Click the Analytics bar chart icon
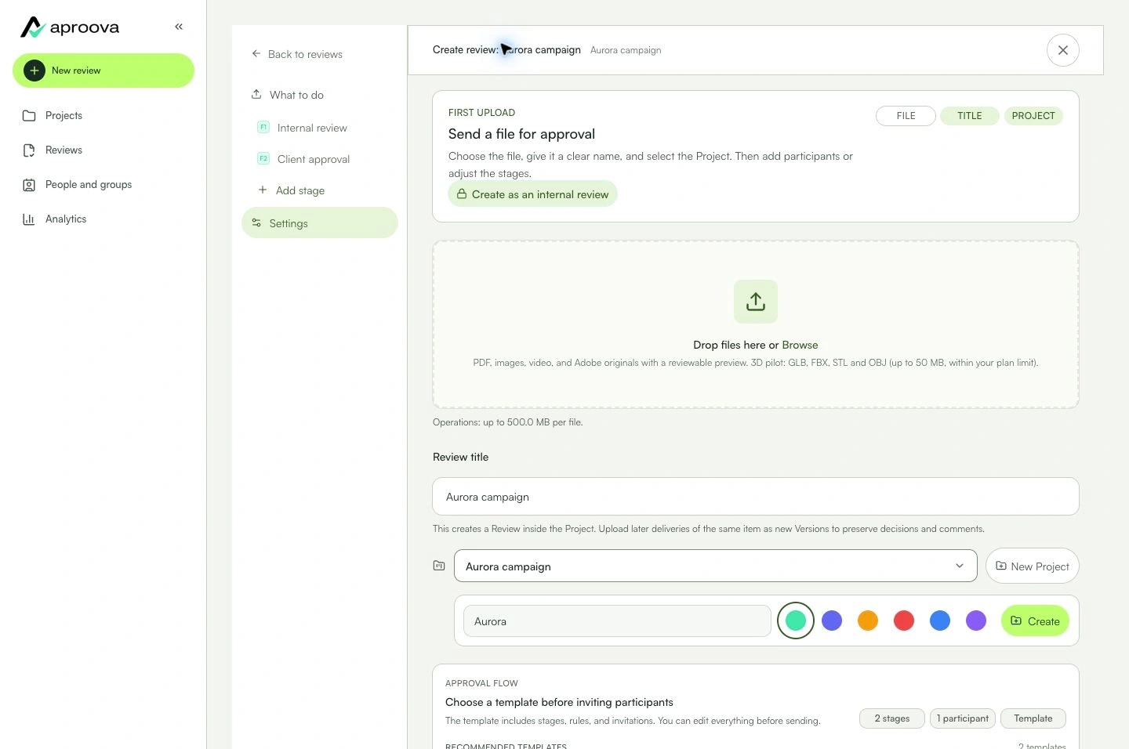1129x749 pixels. point(29,219)
